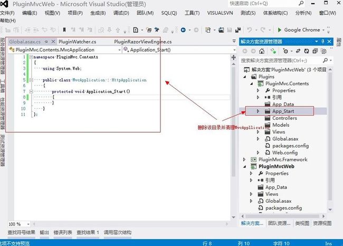Collapse the class outlining box on line 5
Screen dimensions: 343x246
(x=31, y=80)
